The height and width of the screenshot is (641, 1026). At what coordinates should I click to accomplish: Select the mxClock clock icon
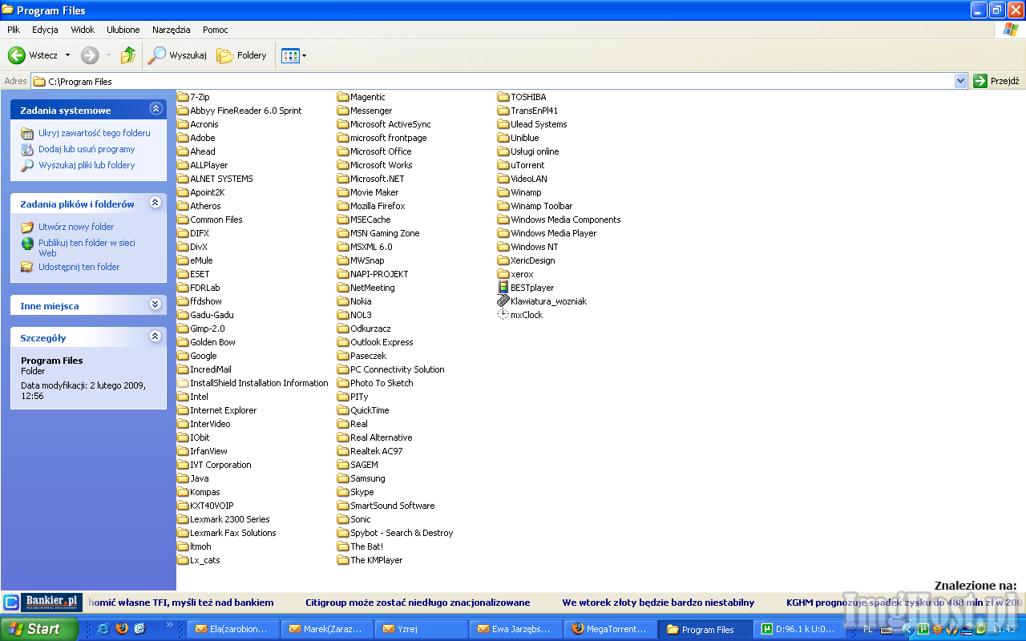pyautogui.click(x=503, y=315)
